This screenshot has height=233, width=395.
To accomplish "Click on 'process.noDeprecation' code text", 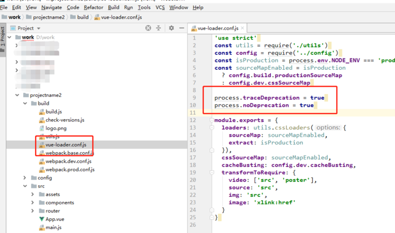I will (252, 105).
